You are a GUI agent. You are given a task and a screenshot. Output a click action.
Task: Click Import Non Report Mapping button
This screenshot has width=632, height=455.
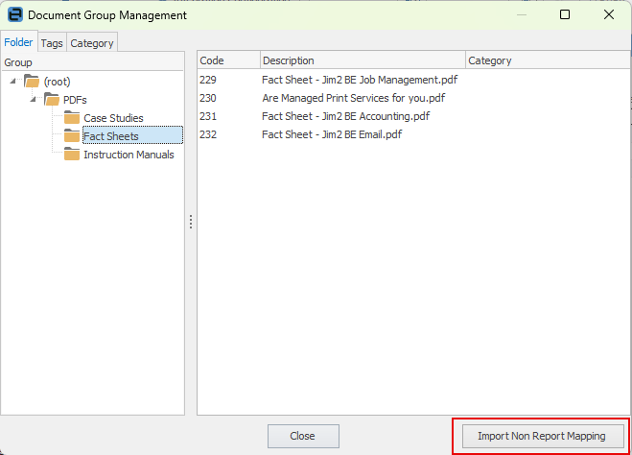click(x=542, y=436)
